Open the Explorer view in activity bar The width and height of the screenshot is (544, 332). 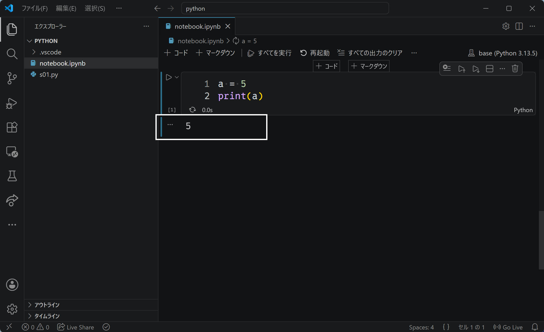(x=12, y=29)
